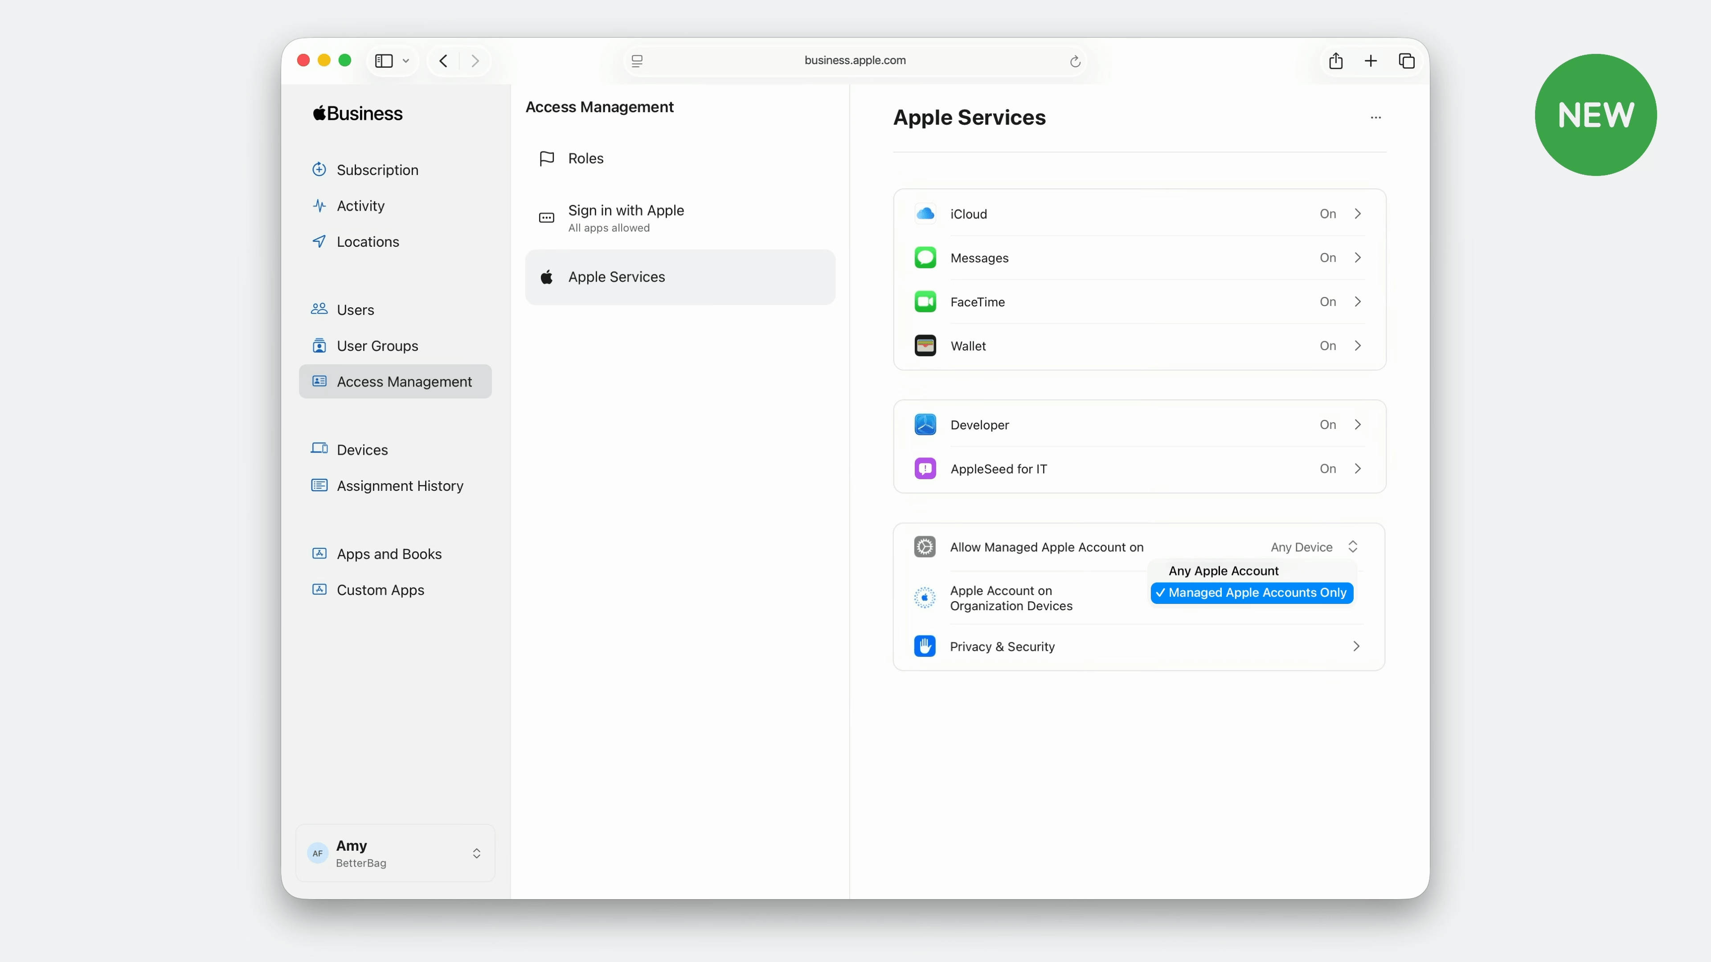1711x962 pixels.
Task: Open Messages service settings row
Action: tap(1140, 257)
